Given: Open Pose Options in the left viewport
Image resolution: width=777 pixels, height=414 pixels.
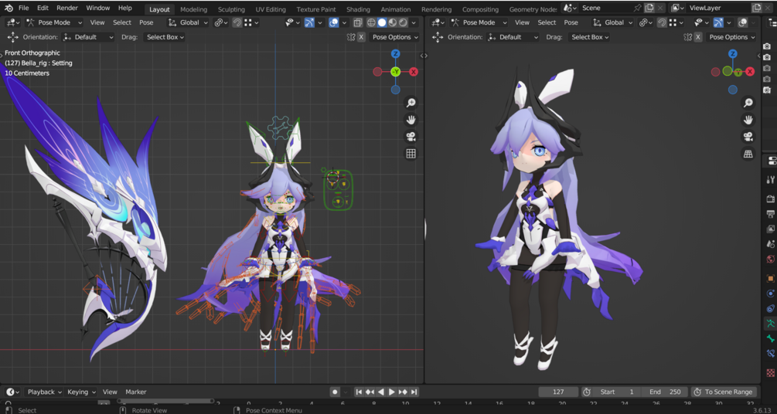Looking at the screenshot, I should click(x=394, y=37).
